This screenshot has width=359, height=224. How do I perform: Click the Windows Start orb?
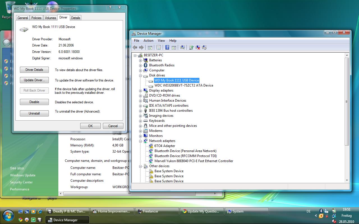tap(8, 216)
